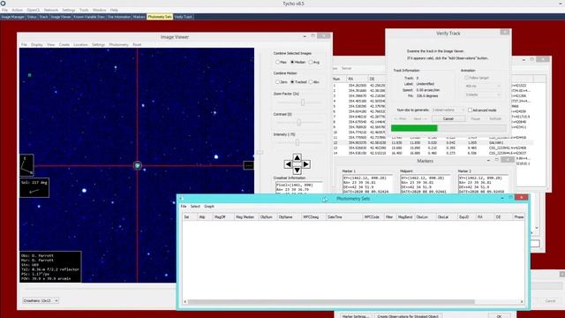The height and width of the screenshot is (318, 565).
Task: Open the Num obs to generate dropdown
Action: tap(448, 110)
